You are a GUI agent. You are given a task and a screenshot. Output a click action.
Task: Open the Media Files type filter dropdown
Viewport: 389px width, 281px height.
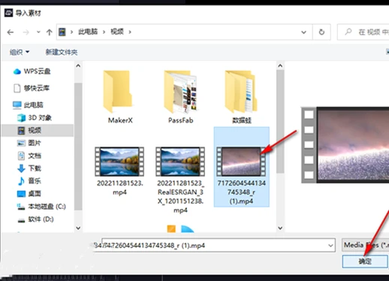(x=366, y=245)
